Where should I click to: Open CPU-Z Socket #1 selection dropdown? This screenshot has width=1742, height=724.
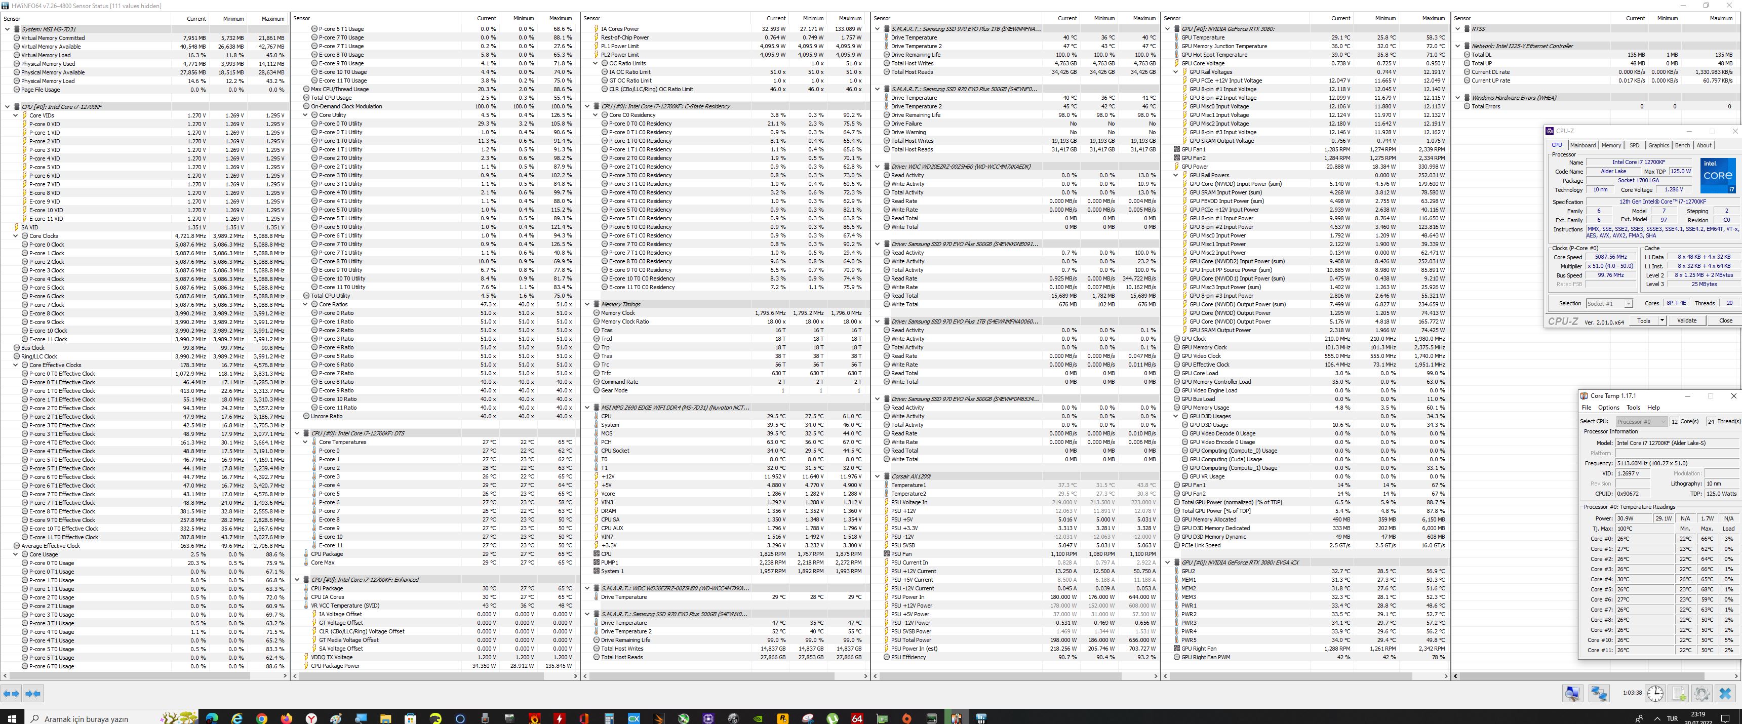1609,304
